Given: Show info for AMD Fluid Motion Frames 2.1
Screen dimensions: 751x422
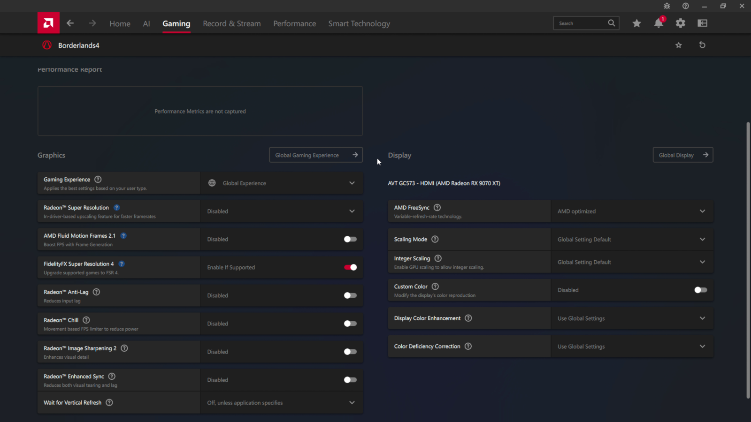Looking at the screenshot, I should [123, 236].
